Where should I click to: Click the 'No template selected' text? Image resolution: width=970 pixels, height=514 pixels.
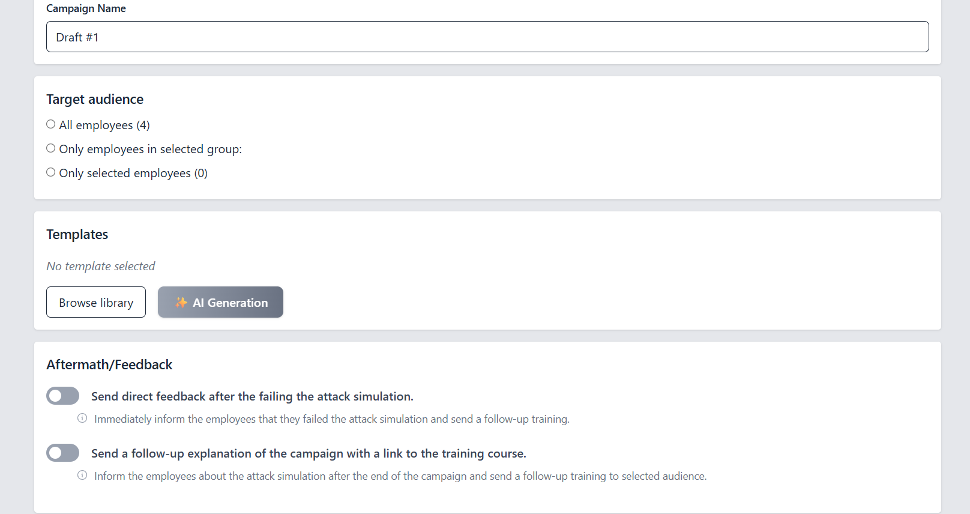pyautogui.click(x=101, y=266)
